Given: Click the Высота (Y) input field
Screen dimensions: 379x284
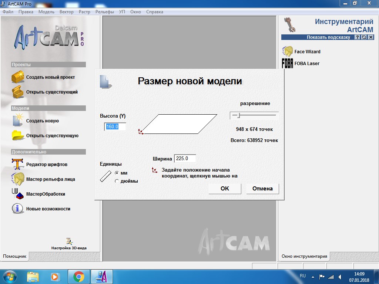Looking at the screenshot, I should pyautogui.click(x=115, y=126).
